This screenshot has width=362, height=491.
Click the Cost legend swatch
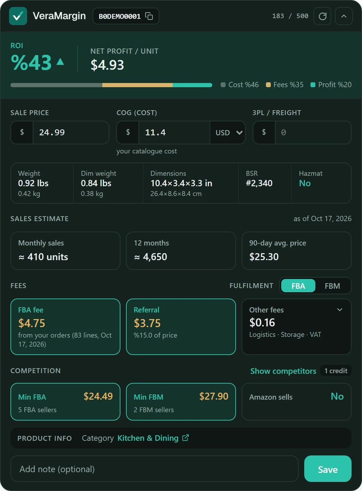223,85
